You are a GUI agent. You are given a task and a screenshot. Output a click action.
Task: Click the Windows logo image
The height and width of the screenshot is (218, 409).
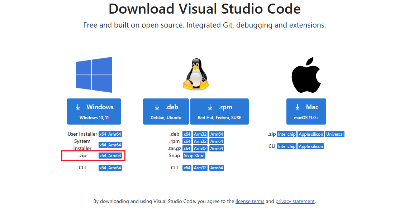94,75
